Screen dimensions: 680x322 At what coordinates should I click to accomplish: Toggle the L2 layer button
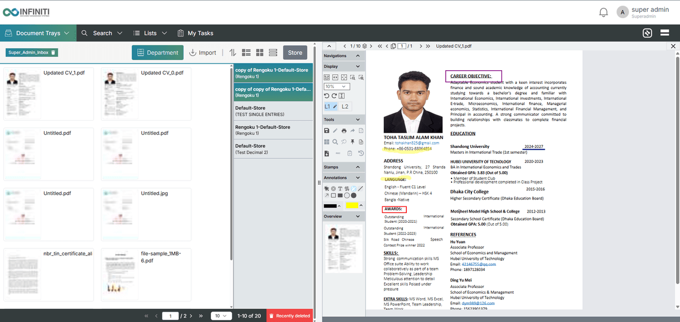[345, 107]
